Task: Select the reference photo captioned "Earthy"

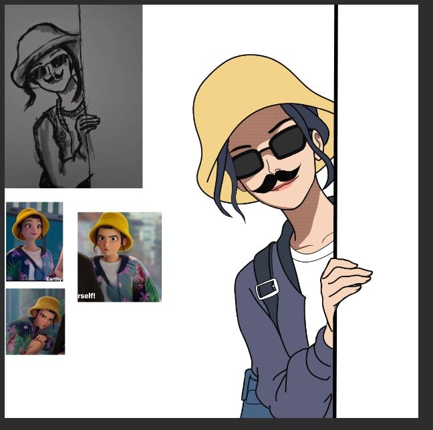Action: click(x=35, y=242)
